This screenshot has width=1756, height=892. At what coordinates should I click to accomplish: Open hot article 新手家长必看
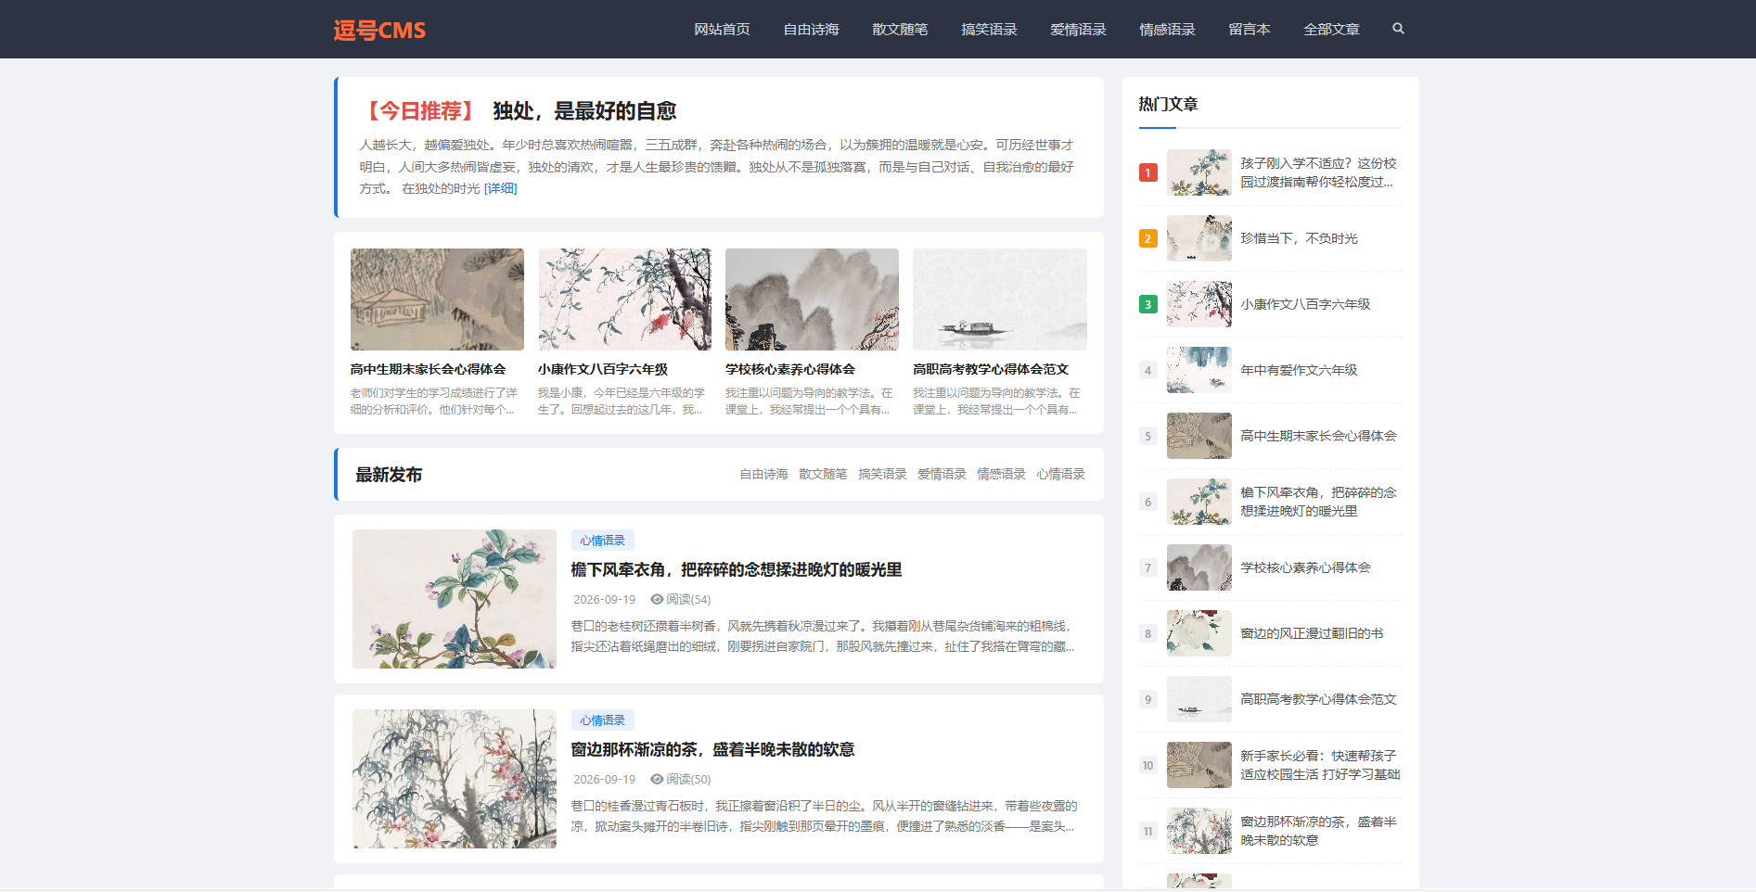click(1320, 765)
